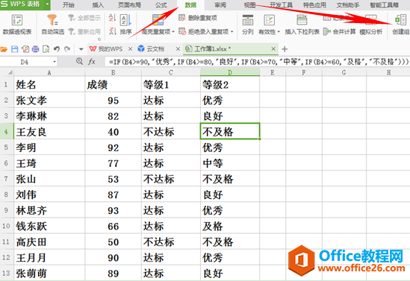Expand the 拒绝录入重复项 dropdown arrow
The width and height of the screenshot is (410, 281).
tap(232, 32)
